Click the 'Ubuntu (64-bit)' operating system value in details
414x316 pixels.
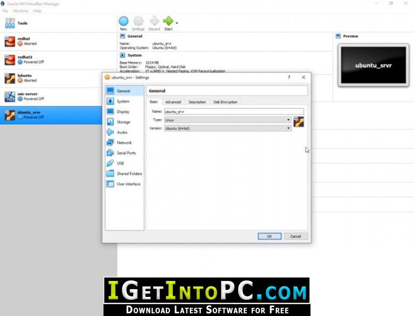pyautogui.click(x=164, y=48)
